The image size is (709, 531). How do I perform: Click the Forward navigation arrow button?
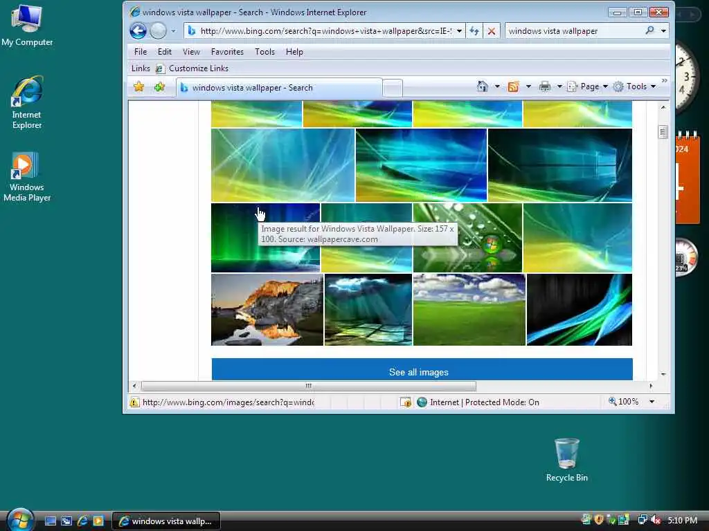(x=158, y=30)
